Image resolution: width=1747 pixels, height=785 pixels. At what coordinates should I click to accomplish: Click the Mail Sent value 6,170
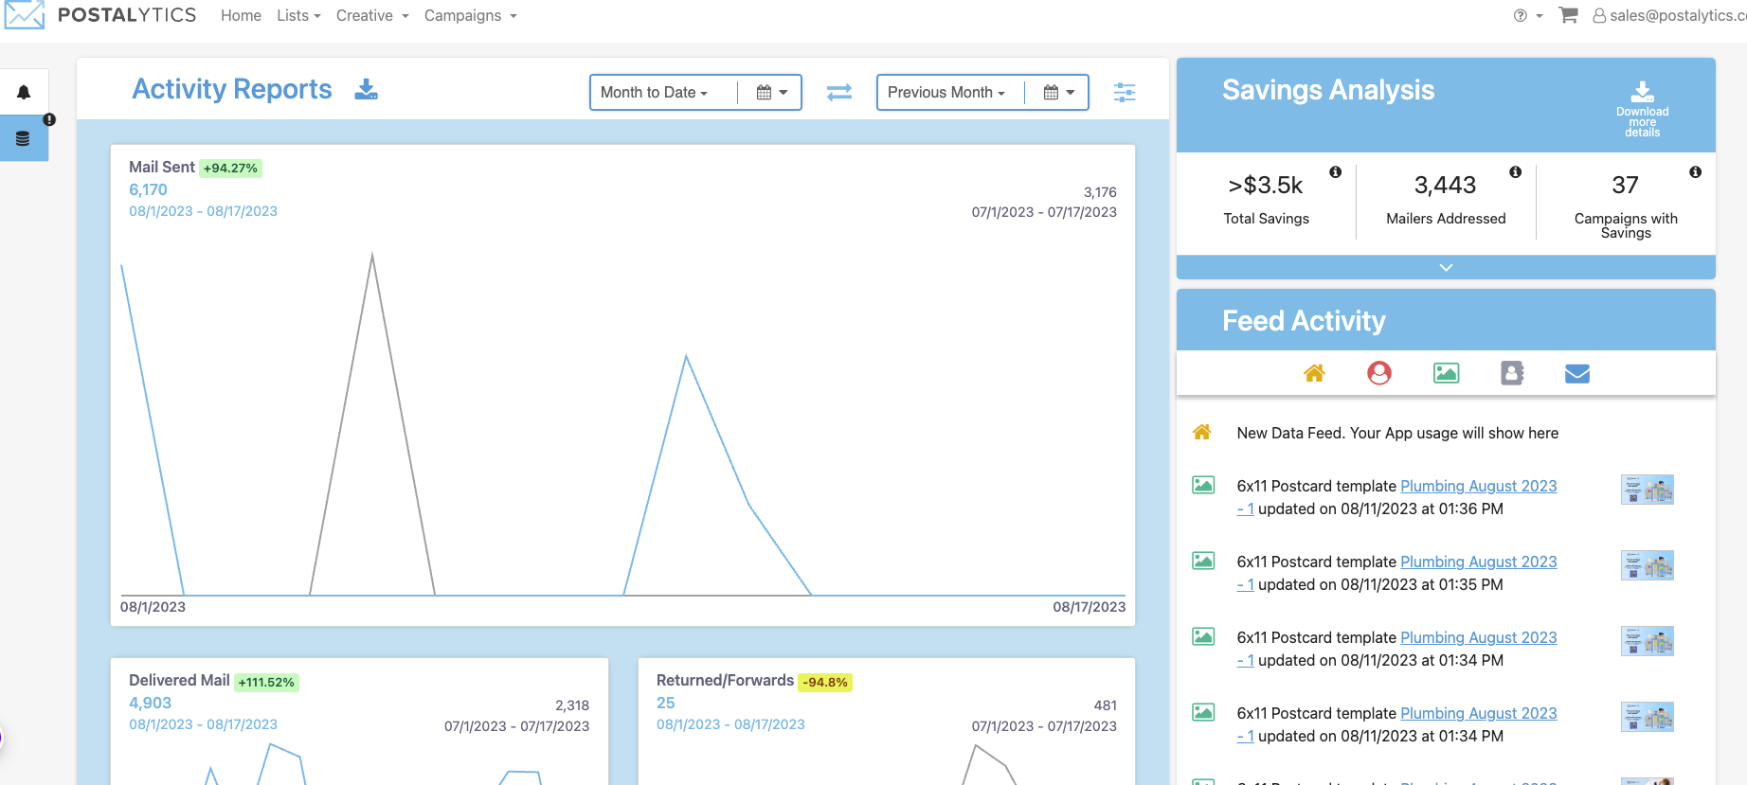coord(148,189)
